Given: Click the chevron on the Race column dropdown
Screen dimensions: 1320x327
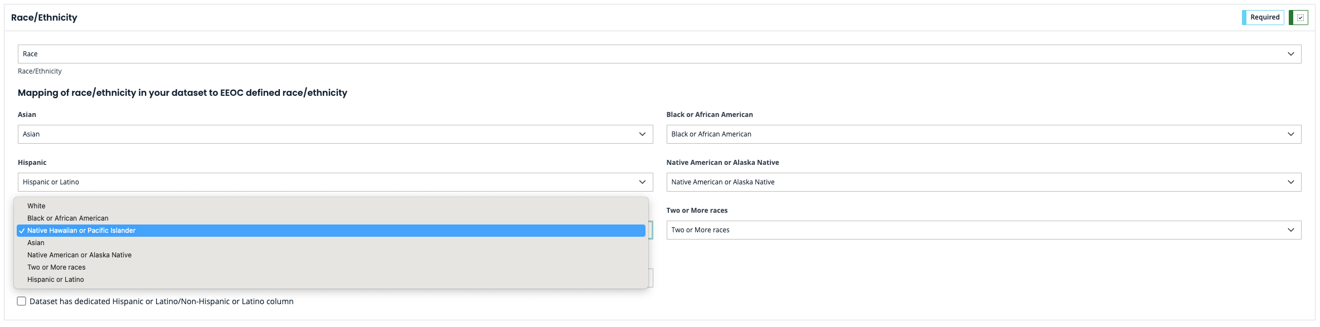Looking at the screenshot, I should coord(1290,54).
